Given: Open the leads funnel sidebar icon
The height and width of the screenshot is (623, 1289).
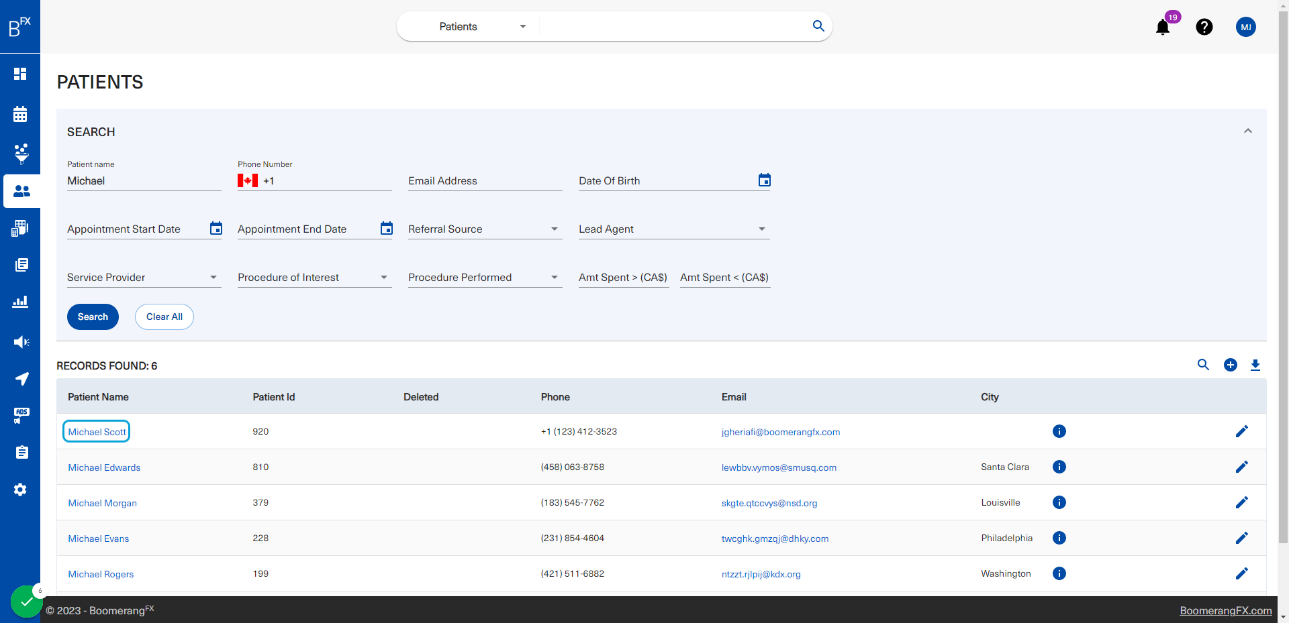Looking at the screenshot, I should pyautogui.click(x=21, y=154).
